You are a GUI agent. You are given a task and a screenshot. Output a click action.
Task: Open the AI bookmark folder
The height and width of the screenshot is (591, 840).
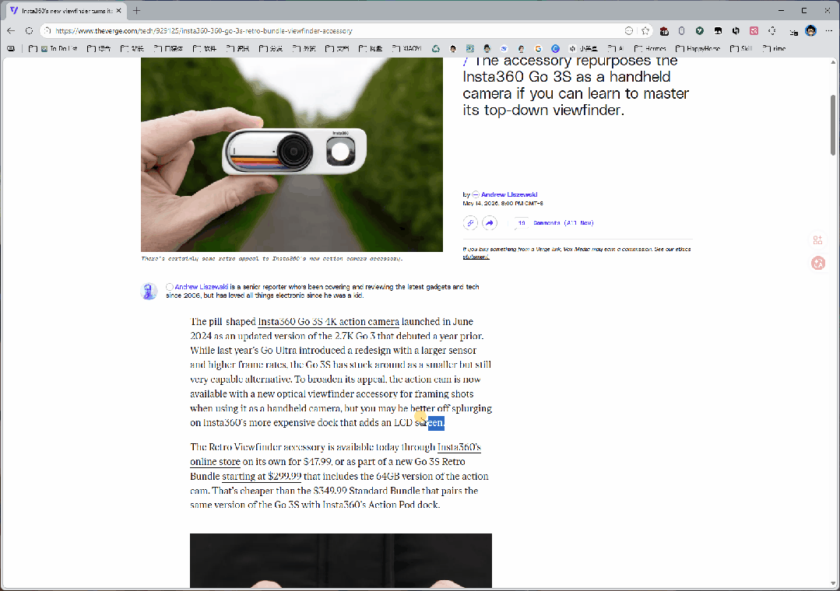click(615, 49)
